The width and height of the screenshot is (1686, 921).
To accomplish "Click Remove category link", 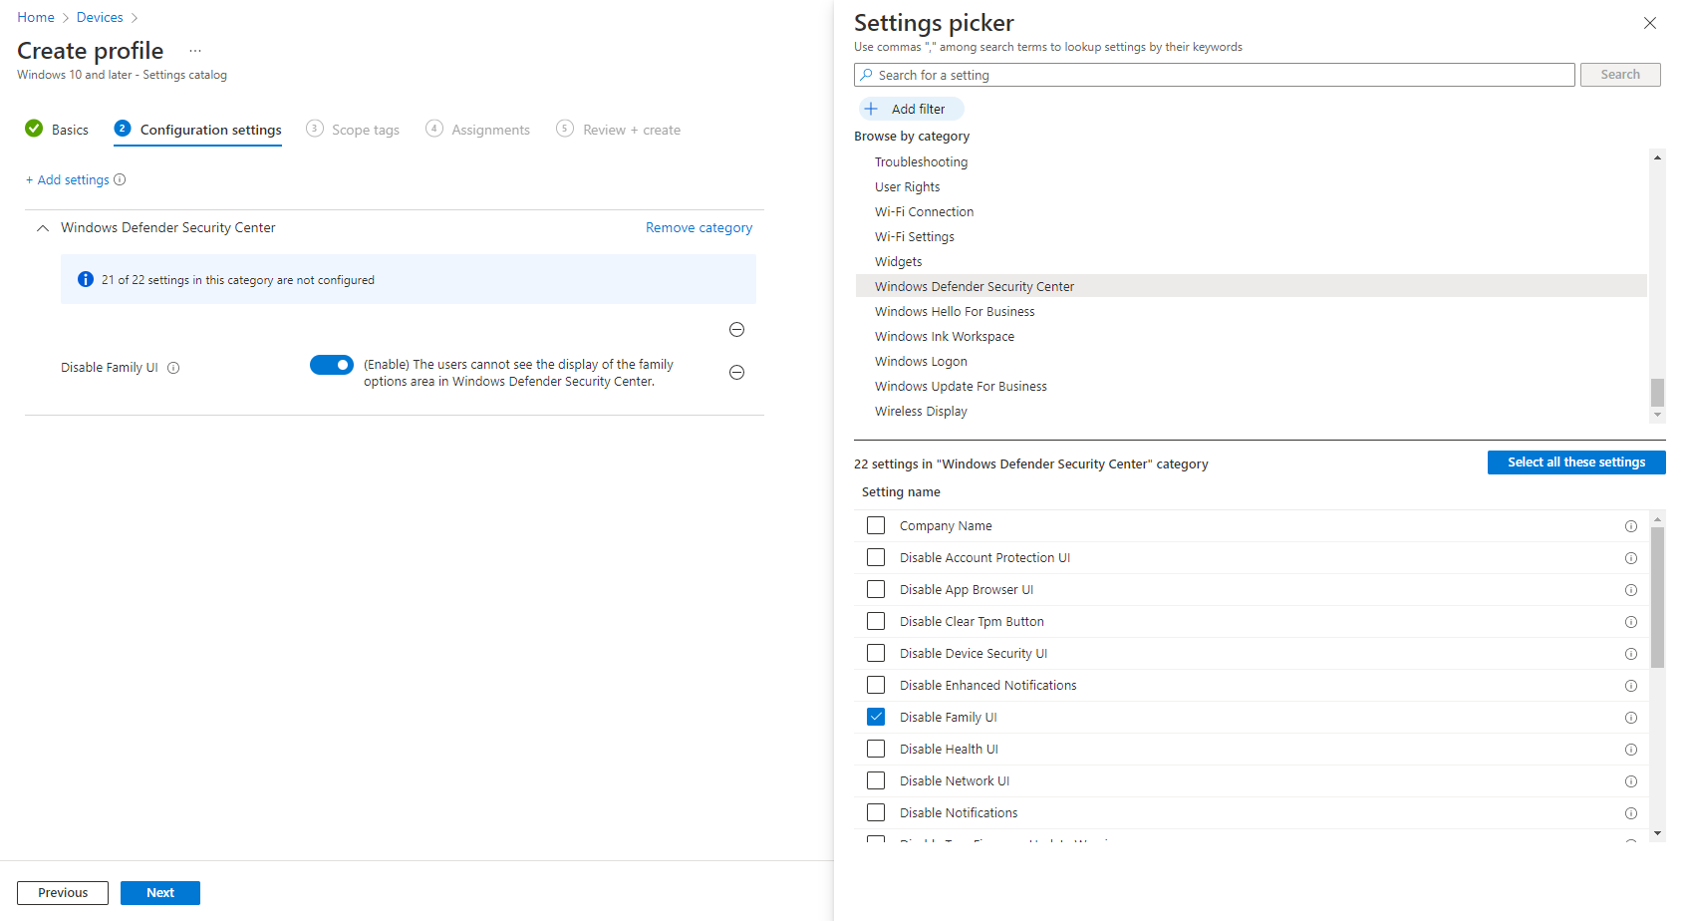I will coord(699,227).
